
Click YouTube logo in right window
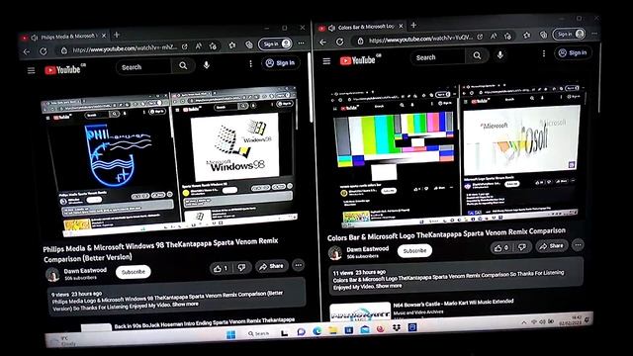[358, 60]
